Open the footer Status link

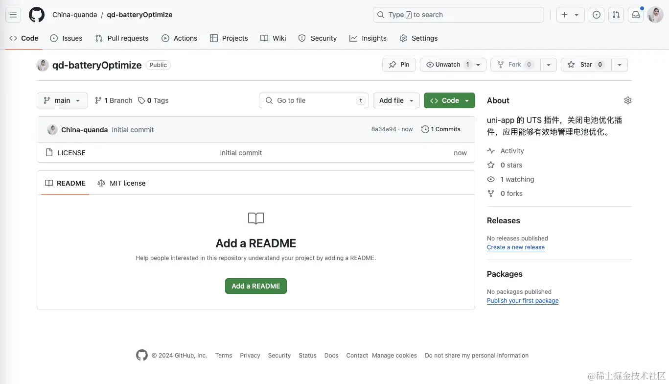[308, 356]
